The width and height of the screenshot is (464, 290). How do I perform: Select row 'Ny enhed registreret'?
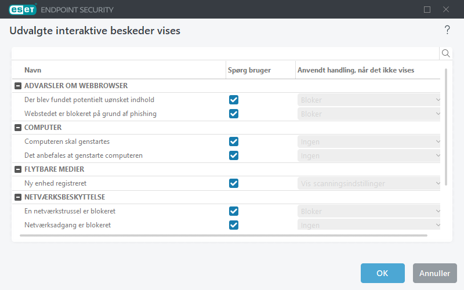click(x=226, y=183)
